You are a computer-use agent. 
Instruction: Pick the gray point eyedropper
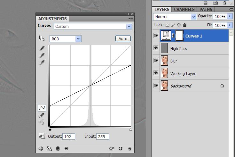click(x=42, y=55)
